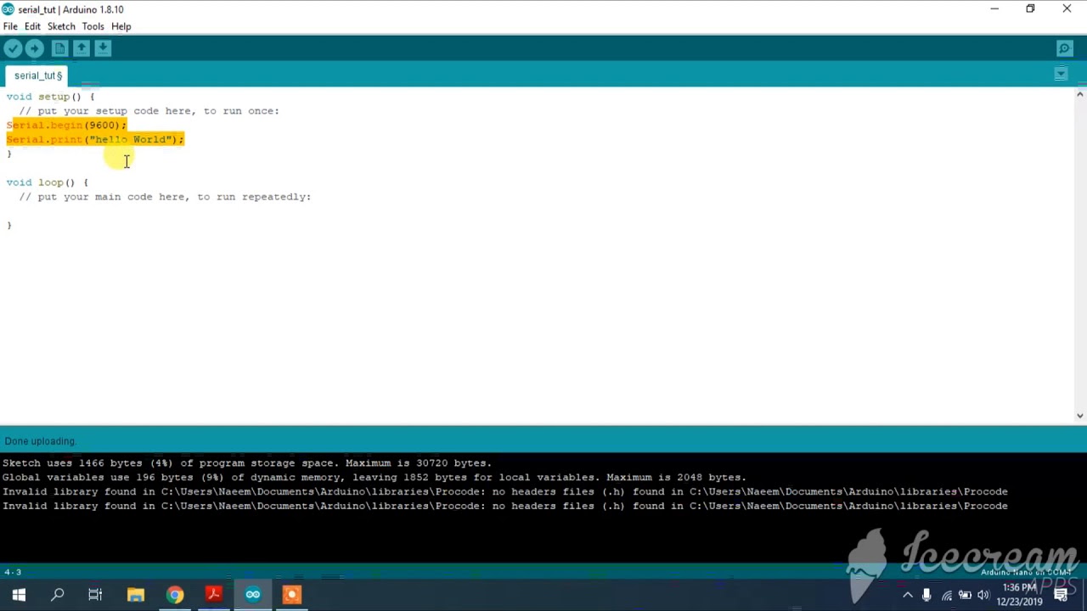Open the Serial Monitor magnifier icon

(1065, 49)
